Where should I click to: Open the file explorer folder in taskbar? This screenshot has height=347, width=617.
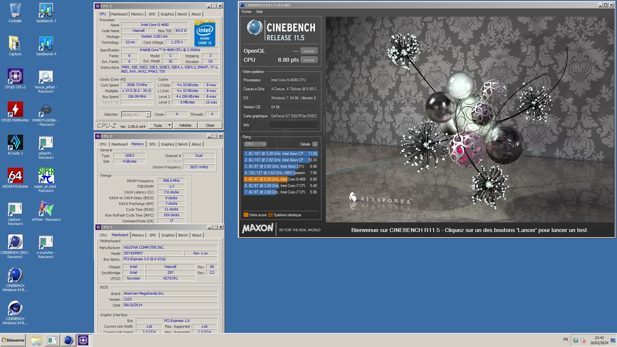pos(36,340)
